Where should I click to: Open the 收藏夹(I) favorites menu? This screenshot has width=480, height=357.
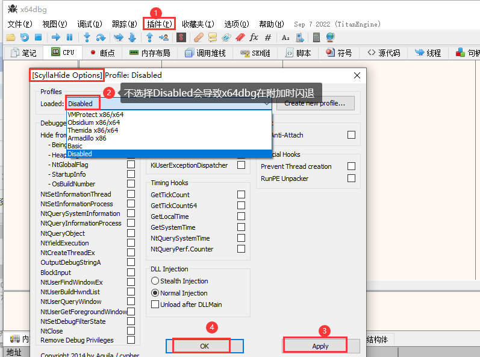[x=198, y=24]
